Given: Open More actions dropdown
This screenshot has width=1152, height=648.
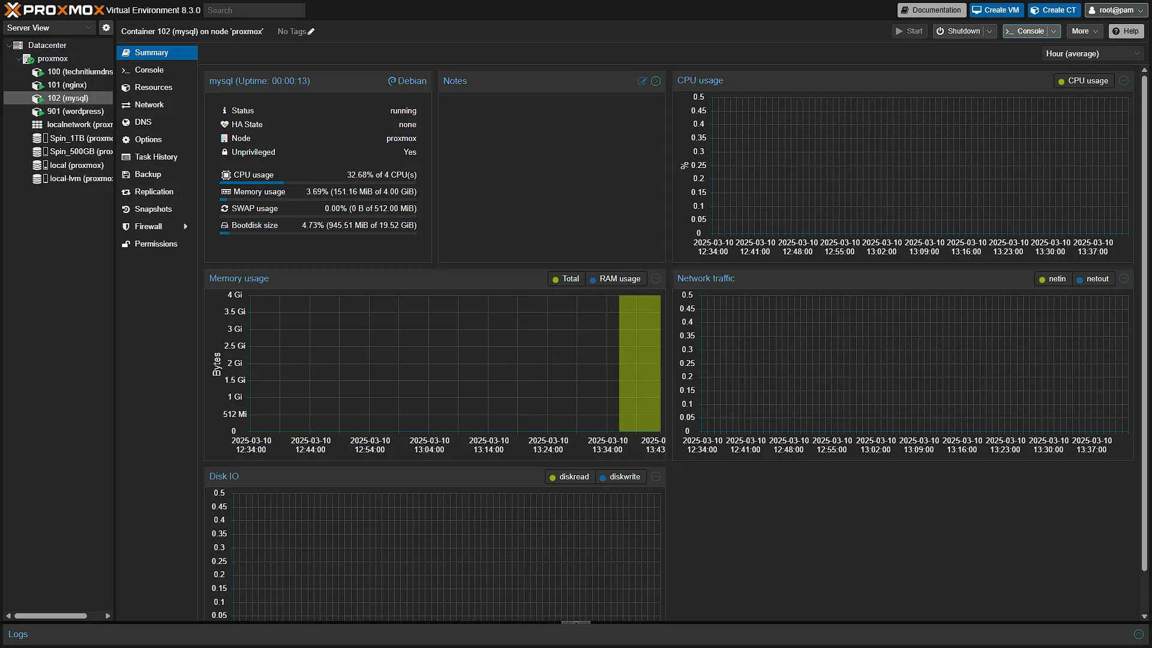Looking at the screenshot, I should click(x=1085, y=31).
